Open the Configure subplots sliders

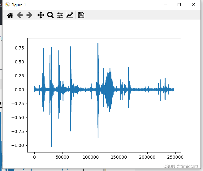click(60, 15)
